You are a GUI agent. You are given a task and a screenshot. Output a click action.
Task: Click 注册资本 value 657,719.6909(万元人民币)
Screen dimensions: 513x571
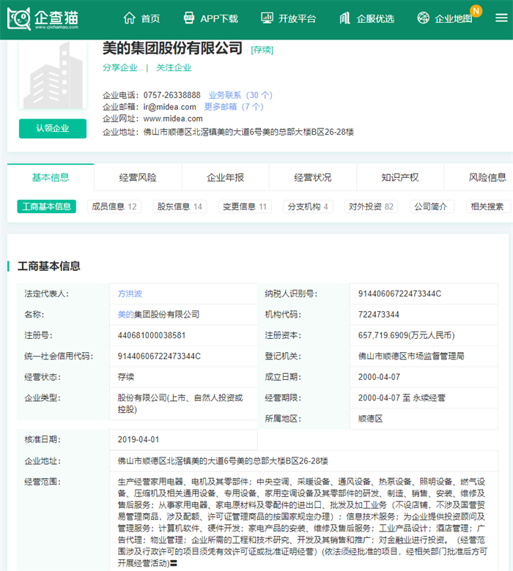407,335
